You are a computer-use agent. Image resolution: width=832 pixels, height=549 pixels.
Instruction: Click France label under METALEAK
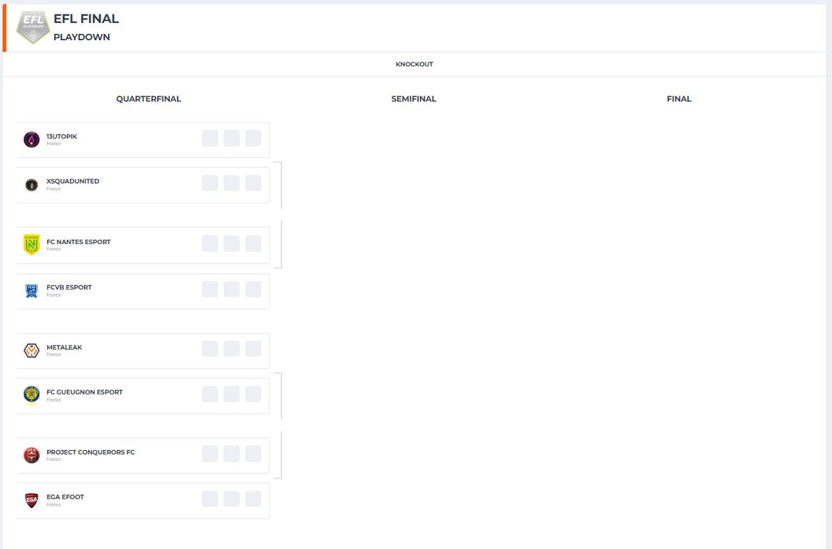point(53,354)
